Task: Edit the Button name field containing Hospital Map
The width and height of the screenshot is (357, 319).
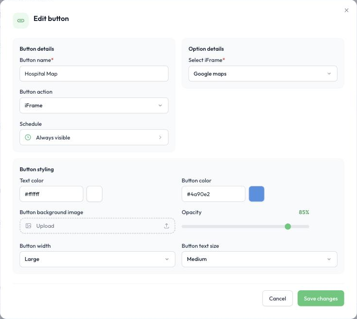Action: [94, 74]
